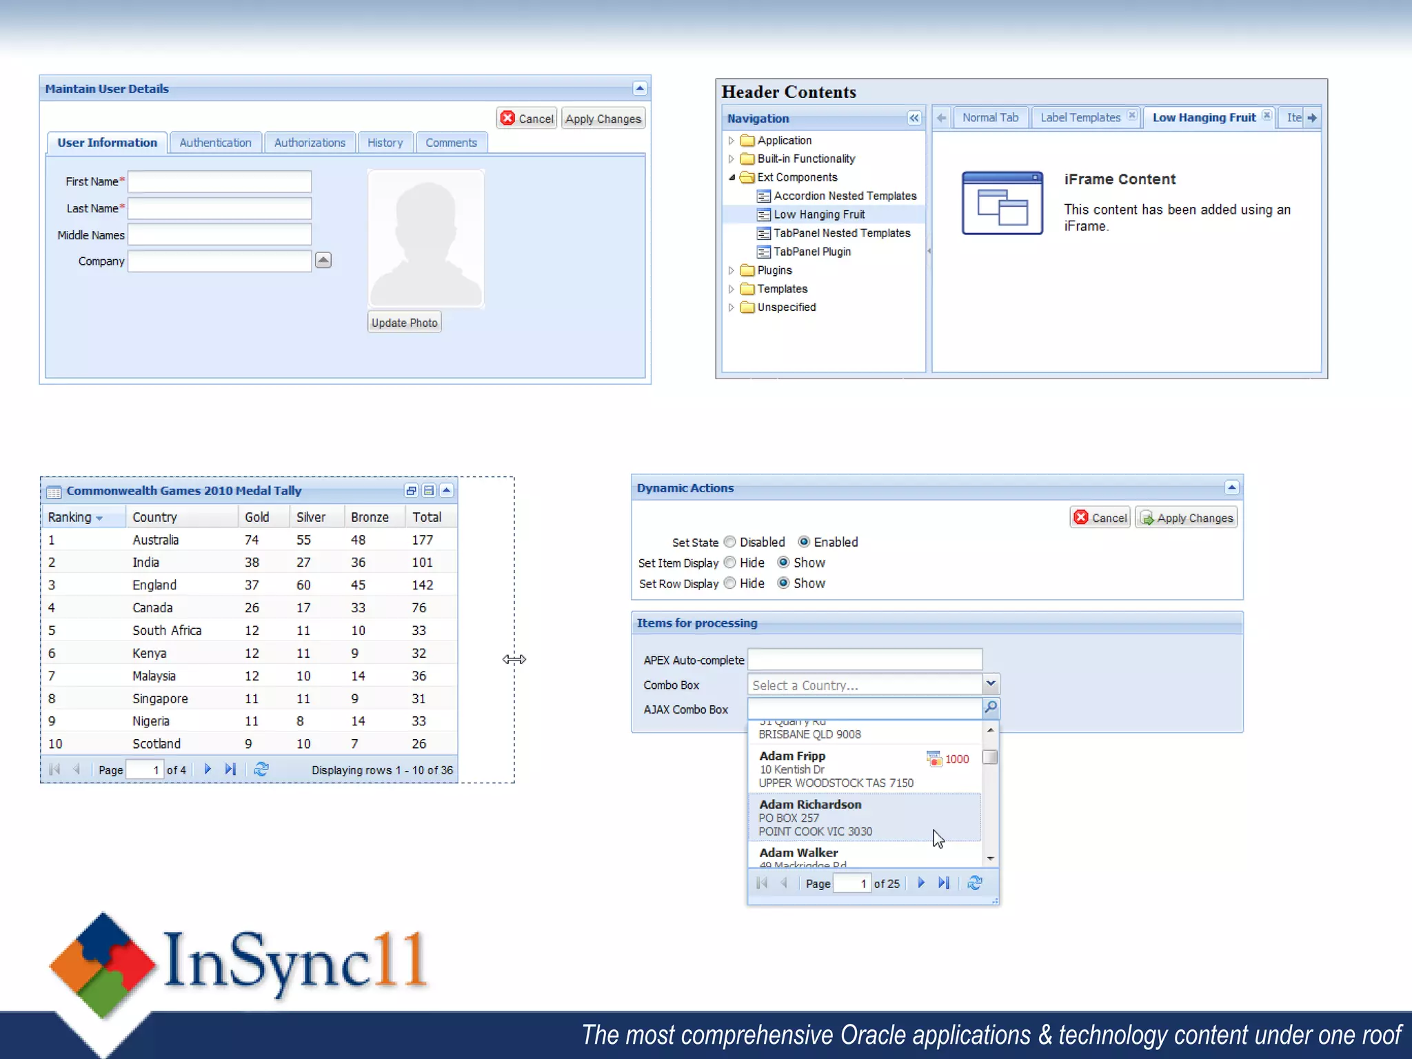Image resolution: width=1412 pixels, height=1059 pixels.
Task: Switch to the Authentication tab
Action: [x=216, y=143]
